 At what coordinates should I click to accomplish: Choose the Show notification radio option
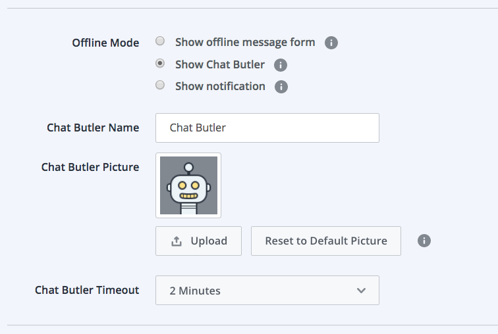coord(160,85)
